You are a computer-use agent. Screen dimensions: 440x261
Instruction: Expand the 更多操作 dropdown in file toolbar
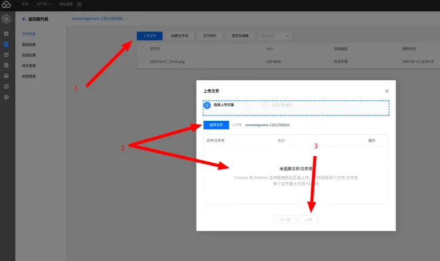(x=274, y=36)
